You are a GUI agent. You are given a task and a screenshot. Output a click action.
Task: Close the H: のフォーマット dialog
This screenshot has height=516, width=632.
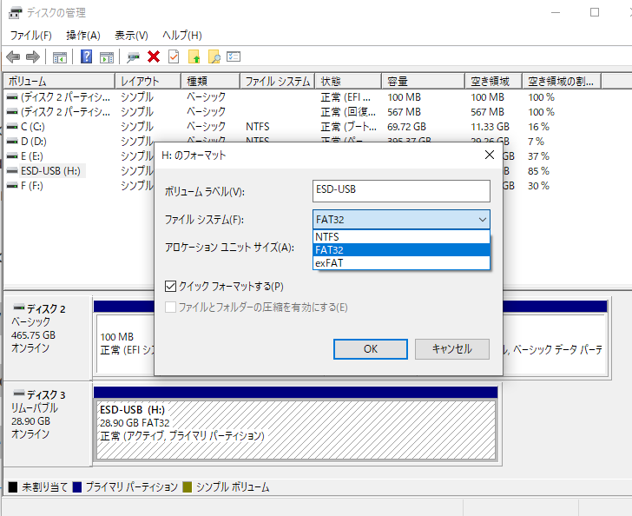click(490, 155)
